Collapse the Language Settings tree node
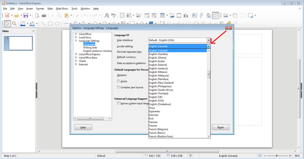The height and width of the screenshot is (159, 304). pos(76,41)
